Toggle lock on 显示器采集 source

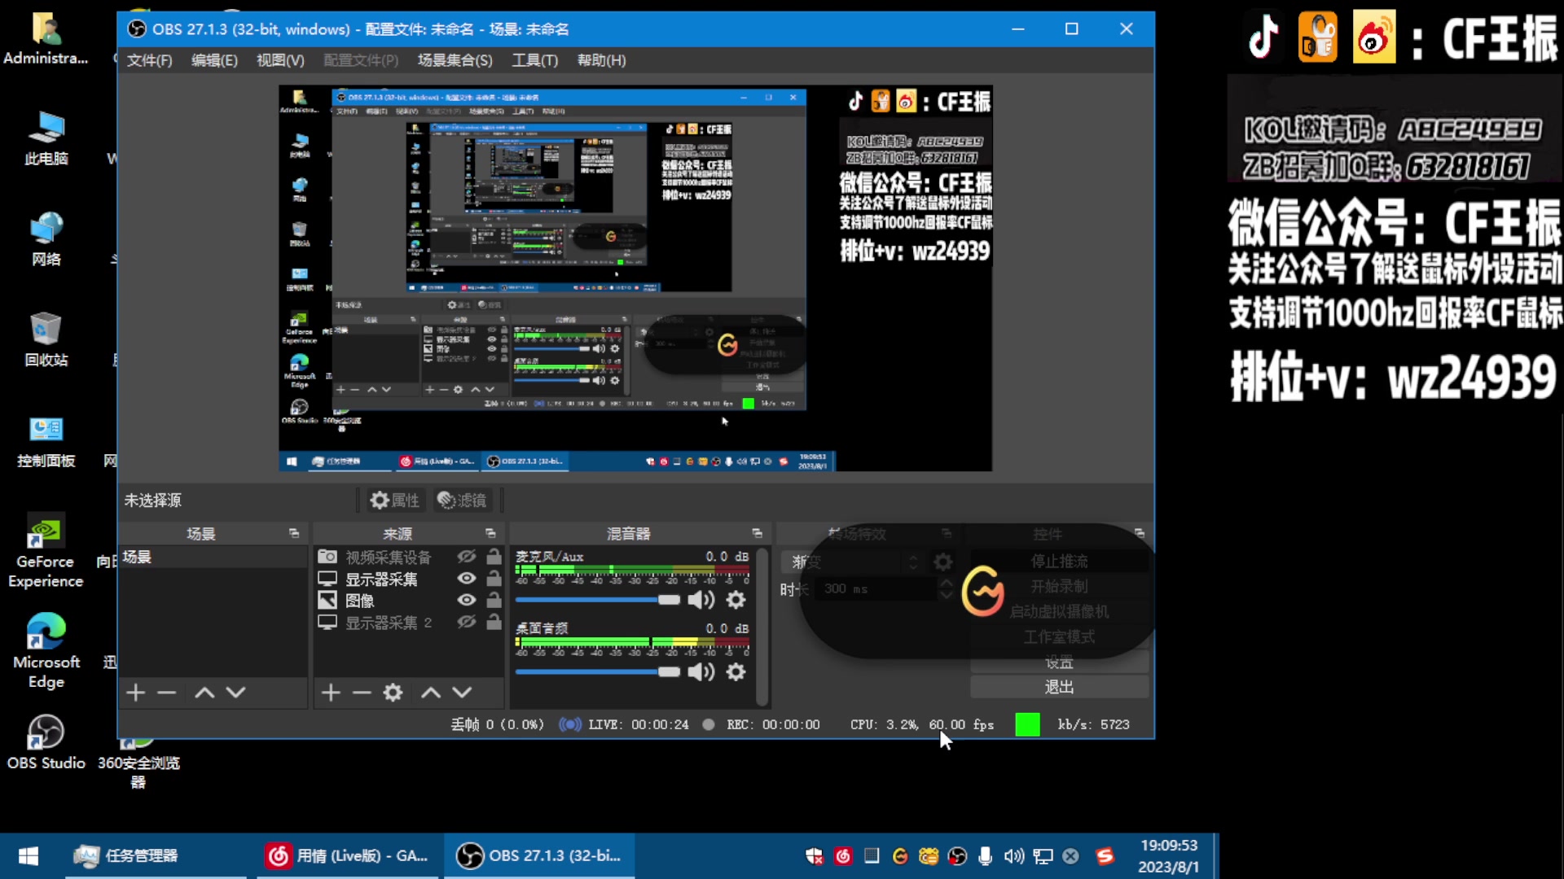pyautogui.click(x=494, y=579)
